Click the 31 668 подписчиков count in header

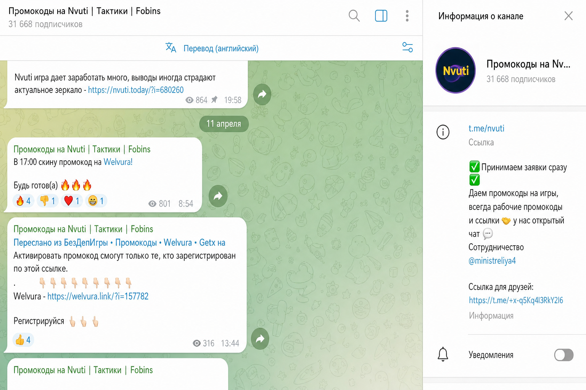45,24
